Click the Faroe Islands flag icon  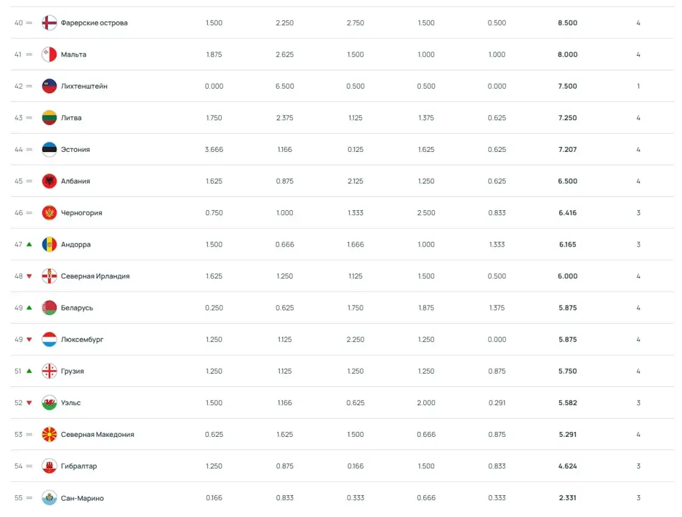pyautogui.click(x=49, y=22)
